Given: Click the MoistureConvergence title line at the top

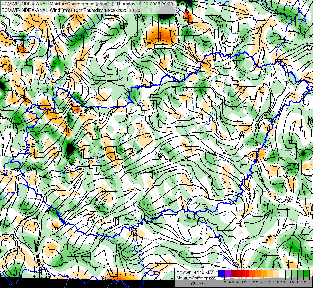Looking at the screenshot, I should coord(87,4).
